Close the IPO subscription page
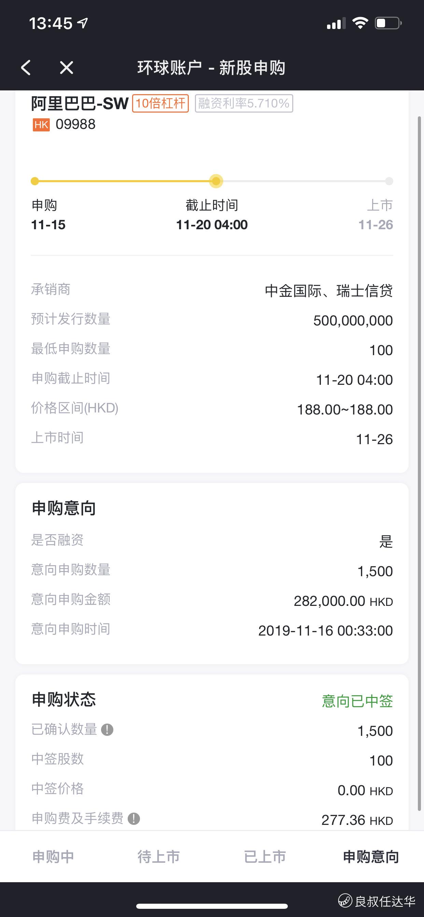The width and height of the screenshot is (424, 917). (x=67, y=67)
